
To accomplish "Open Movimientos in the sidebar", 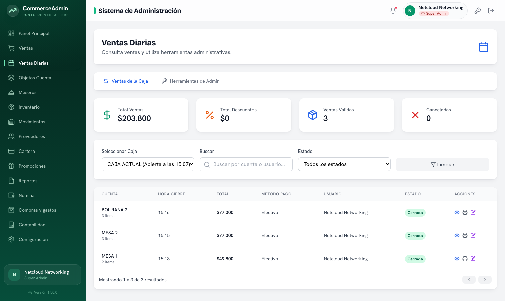I will (x=43, y=122).
